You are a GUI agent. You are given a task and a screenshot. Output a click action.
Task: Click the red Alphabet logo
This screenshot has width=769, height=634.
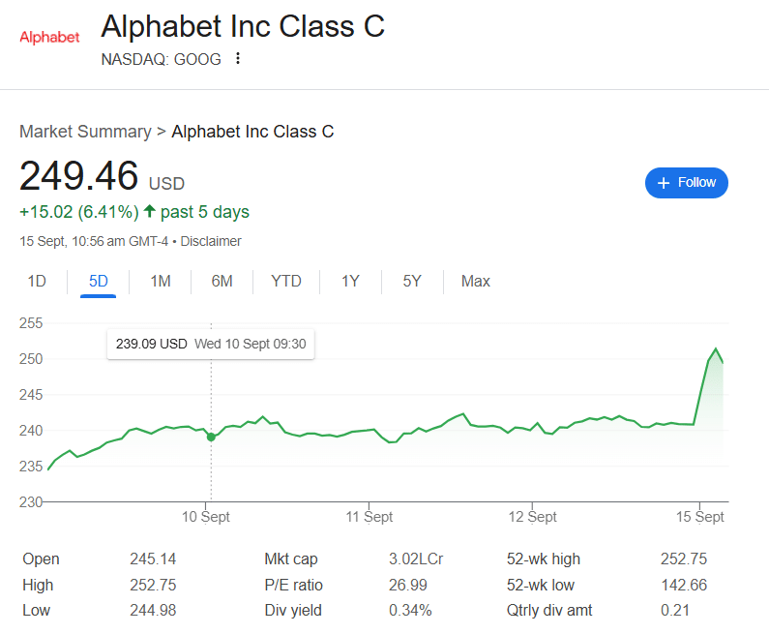point(49,38)
